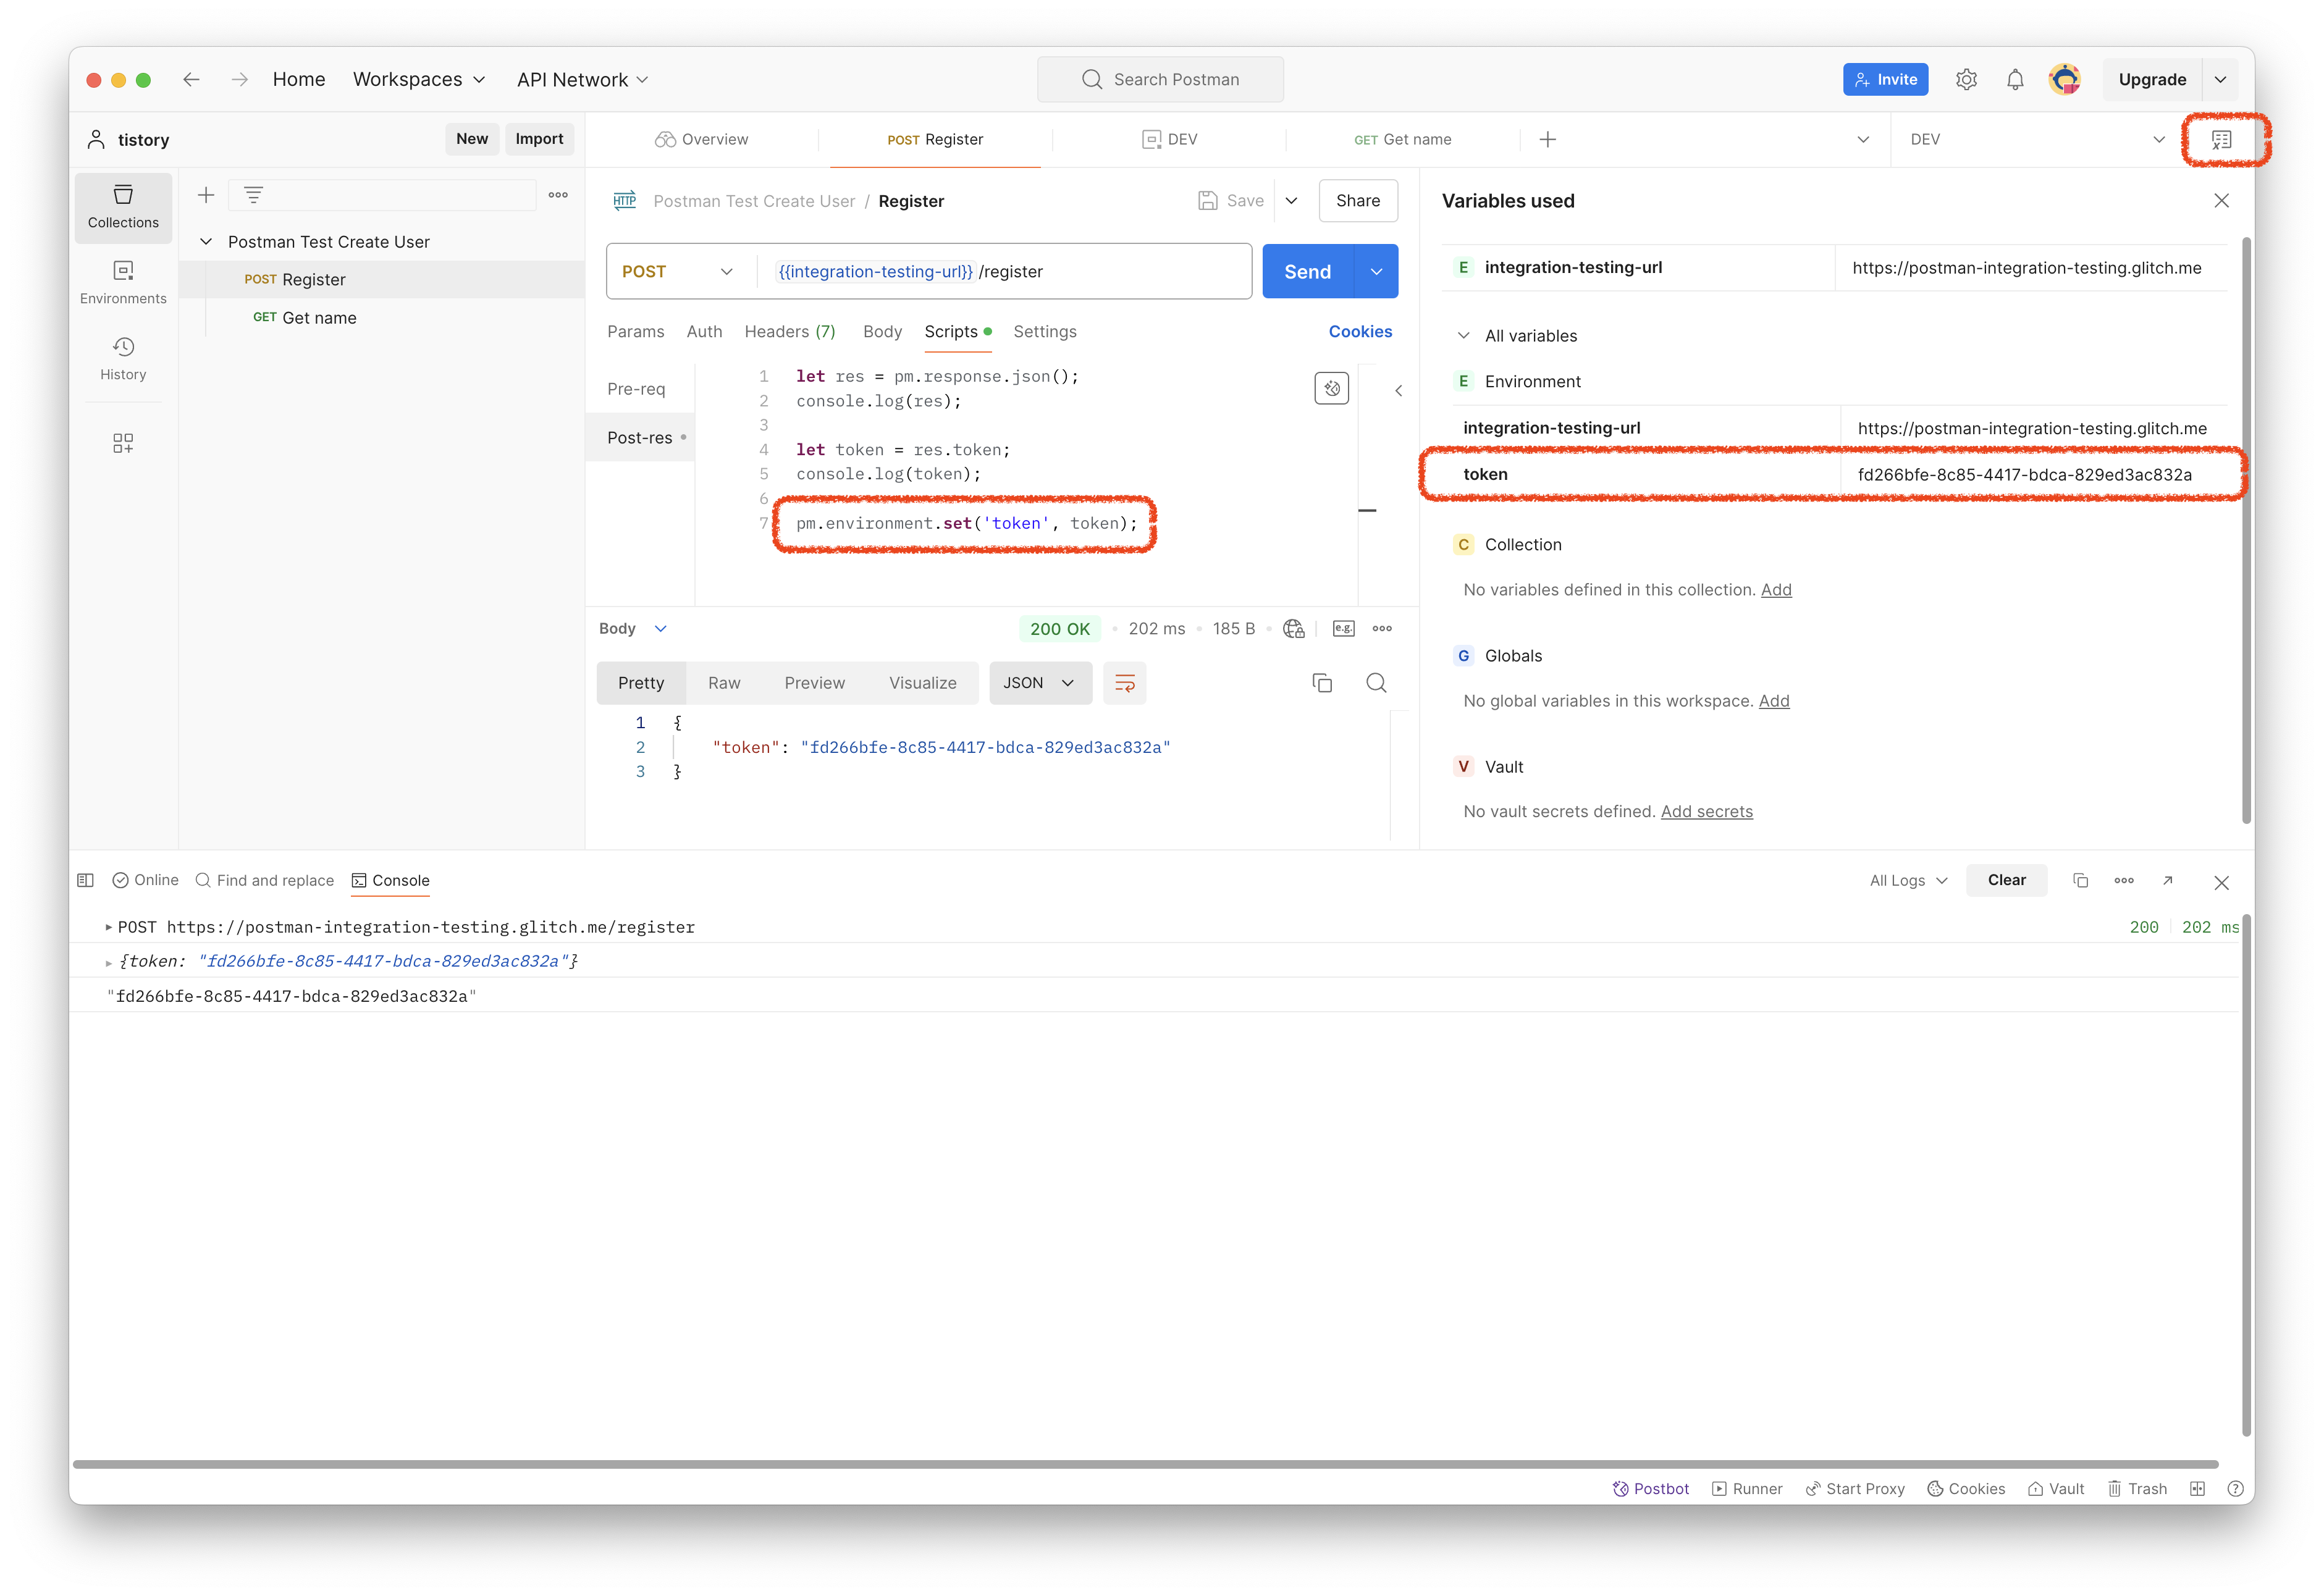Open the GET Get name tab
Image resolution: width=2324 pixels, height=1596 pixels.
click(1402, 140)
